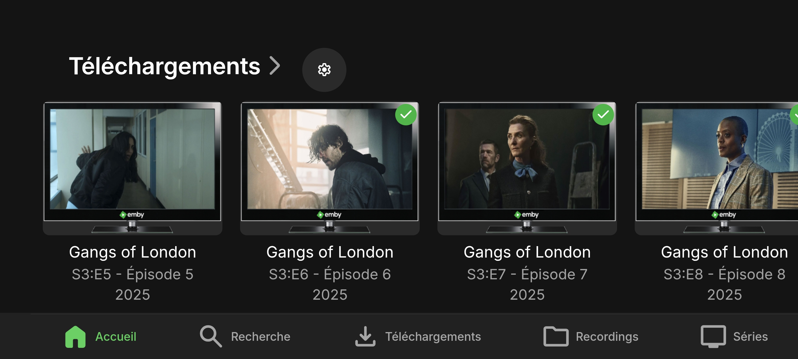Viewport: 798px width, 359px height.
Task: Open the Téléchargements bottom tab
Action: pyautogui.click(x=433, y=336)
